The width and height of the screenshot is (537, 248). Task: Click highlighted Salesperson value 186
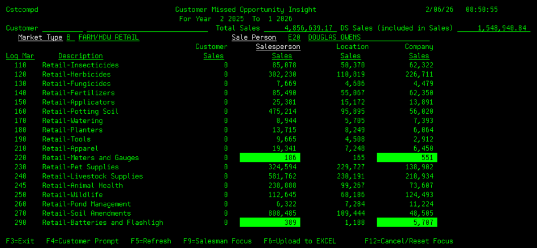pos(270,158)
